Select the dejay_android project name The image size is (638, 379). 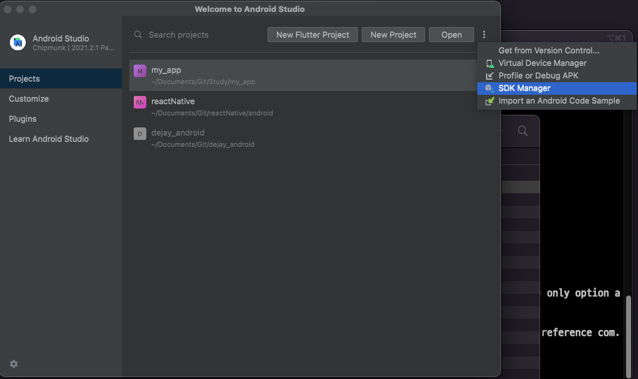tap(178, 132)
